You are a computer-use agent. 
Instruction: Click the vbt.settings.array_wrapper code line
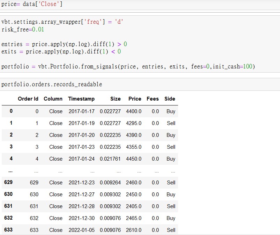[x=62, y=22]
